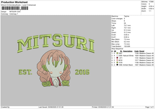Click the 'Description' column header
155x109 pixels.
(x=128, y=51)
